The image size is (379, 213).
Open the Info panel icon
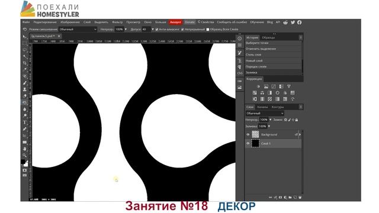click(239, 38)
